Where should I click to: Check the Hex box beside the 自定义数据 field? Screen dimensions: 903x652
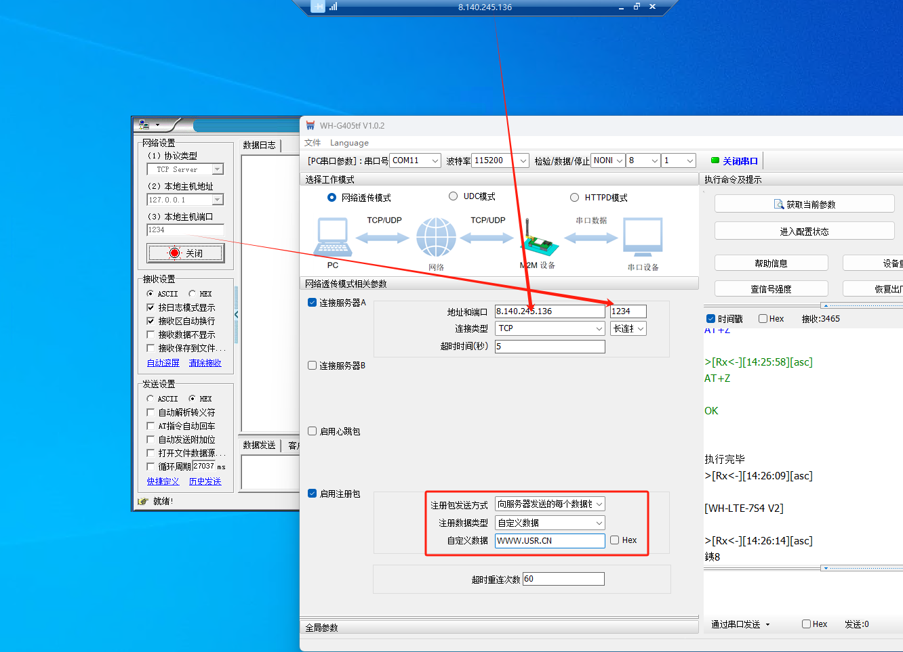pyautogui.click(x=614, y=540)
